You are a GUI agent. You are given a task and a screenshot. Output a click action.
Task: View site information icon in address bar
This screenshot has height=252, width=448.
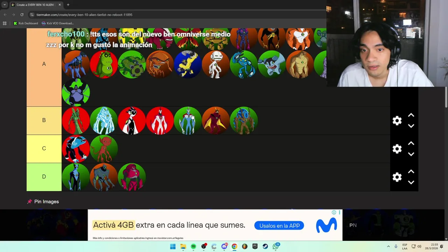[32, 15]
